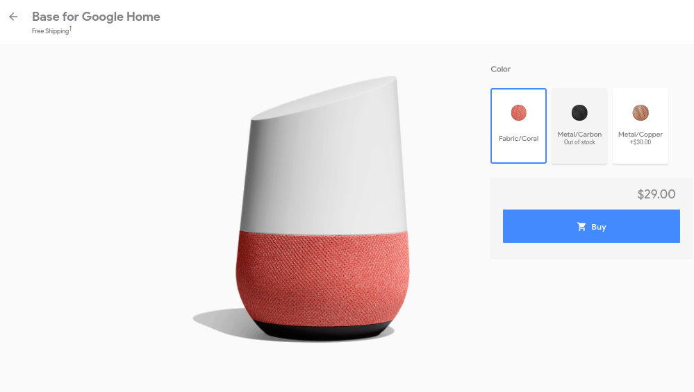This screenshot has height=392, width=694.
Task: Click the +$30.00 upcharge text
Action: (641, 142)
